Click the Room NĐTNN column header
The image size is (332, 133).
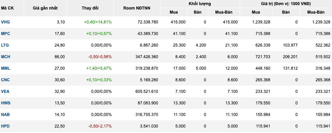tap(137, 8)
